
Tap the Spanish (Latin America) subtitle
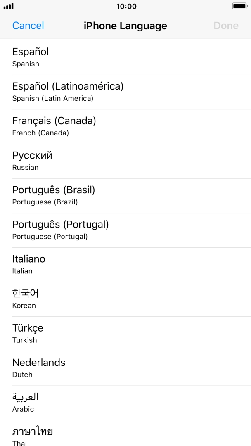click(x=53, y=98)
